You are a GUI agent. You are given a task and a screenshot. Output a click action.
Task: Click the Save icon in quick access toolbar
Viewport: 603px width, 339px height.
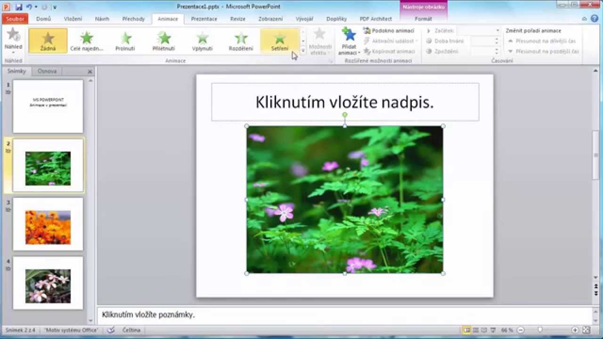point(19,7)
